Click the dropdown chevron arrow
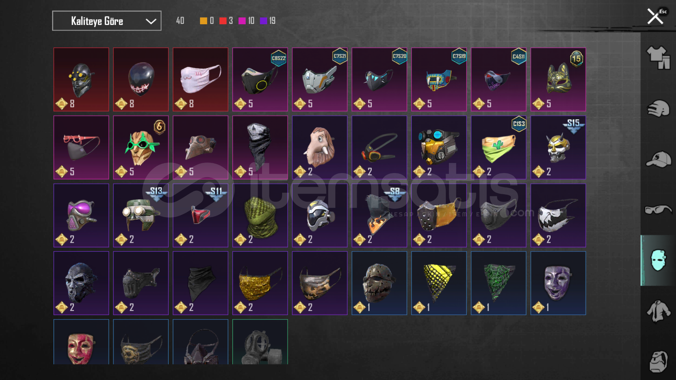 point(151,21)
